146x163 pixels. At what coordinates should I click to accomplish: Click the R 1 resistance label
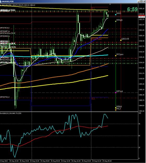click(93, 8)
